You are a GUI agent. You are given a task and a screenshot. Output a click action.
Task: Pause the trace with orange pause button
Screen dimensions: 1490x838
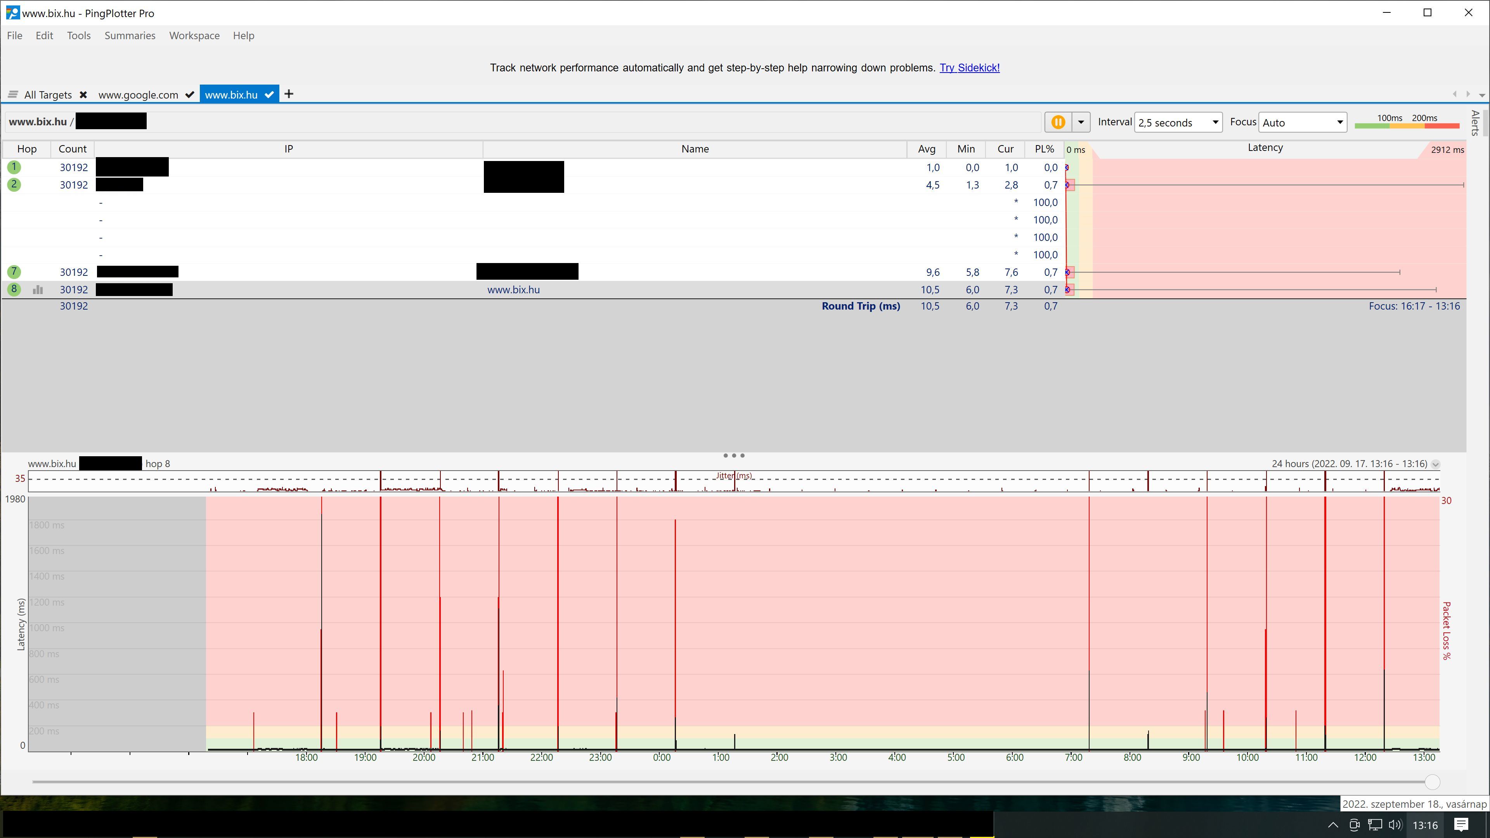click(1058, 122)
